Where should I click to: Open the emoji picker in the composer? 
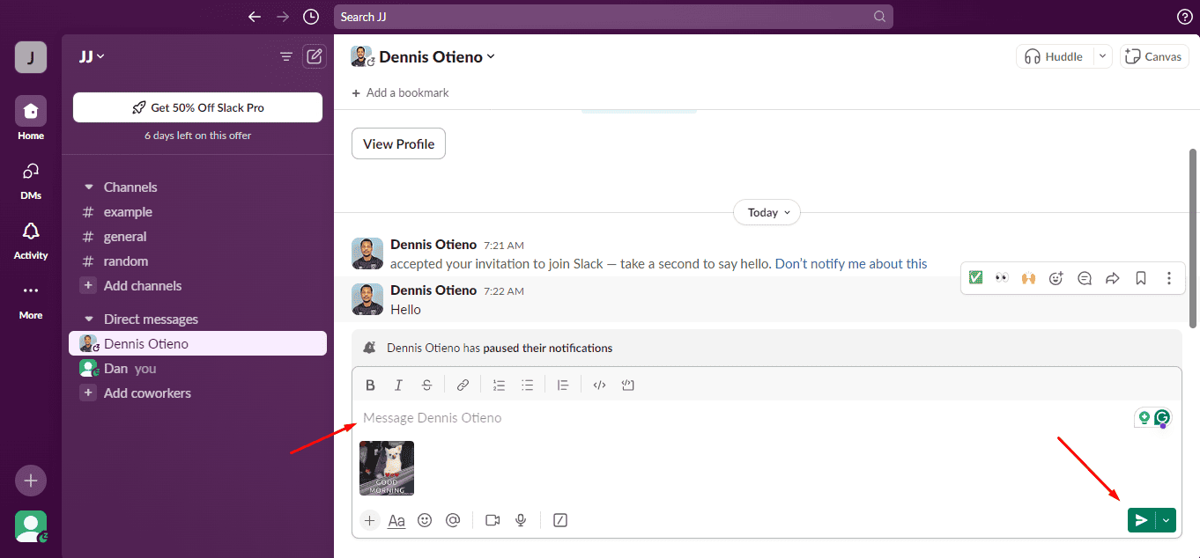[x=425, y=520]
